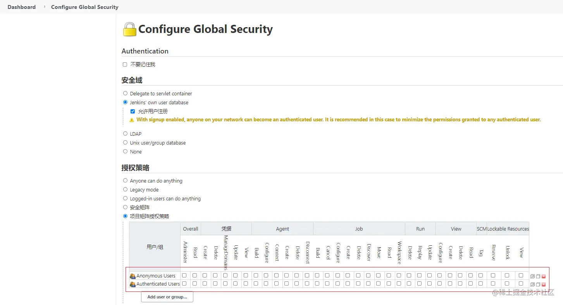This screenshot has height=305, width=563.
Task: Select Legacy mode authorization
Action: point(125,190)
